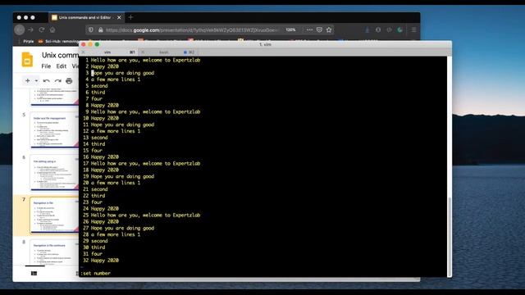Click the Firefox forward arrow
This screenshot has width=525, height=295.
point(31,29)
